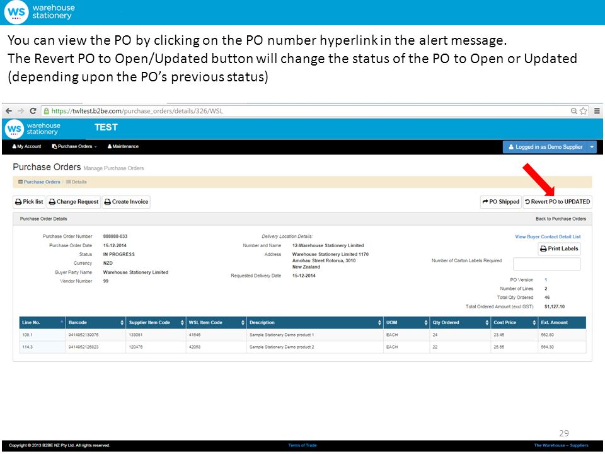Sort table by Line No. column
Screen dimensions: 605x454
coord(42,322)
